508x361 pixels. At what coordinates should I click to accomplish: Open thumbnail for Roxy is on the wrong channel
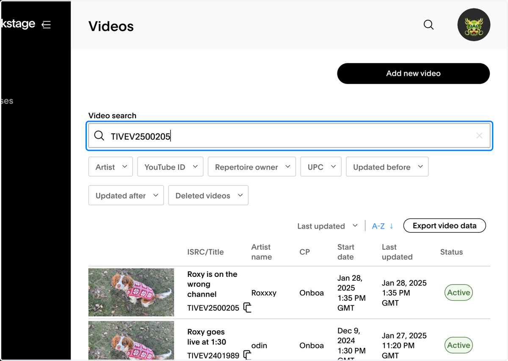(131, 293)
